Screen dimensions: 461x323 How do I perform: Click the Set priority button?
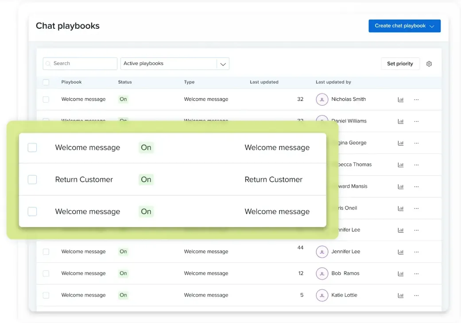pyautogui.click(x=400, y=64)
